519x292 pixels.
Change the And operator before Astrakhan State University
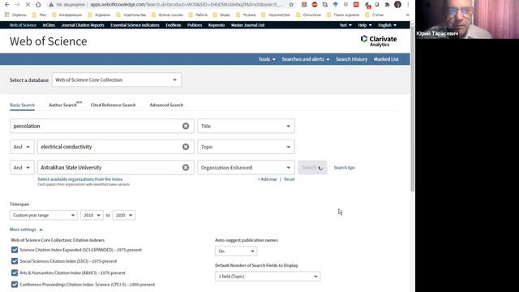(22, 168)
